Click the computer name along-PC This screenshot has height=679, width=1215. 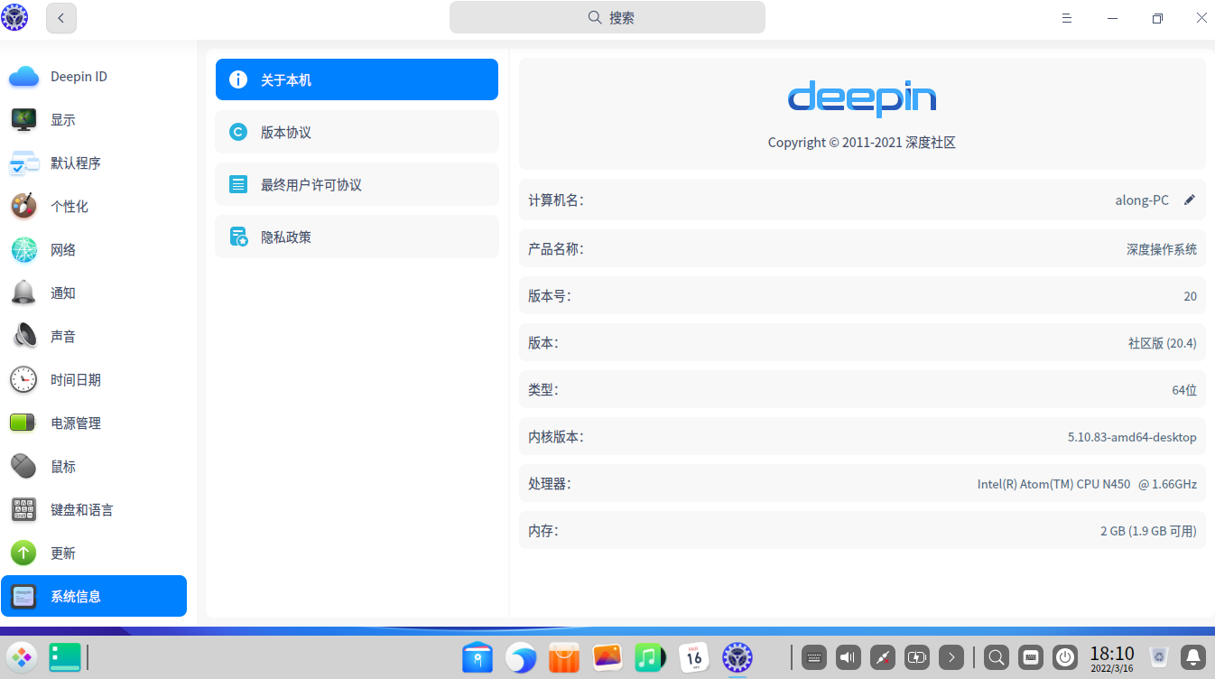click(1142, 200)
